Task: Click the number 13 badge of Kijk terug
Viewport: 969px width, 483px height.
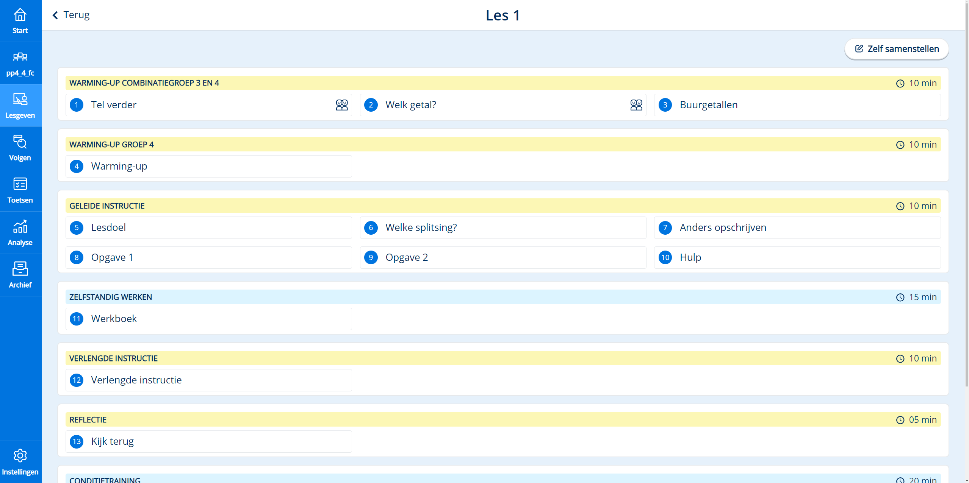Action: tap(77, 441)
